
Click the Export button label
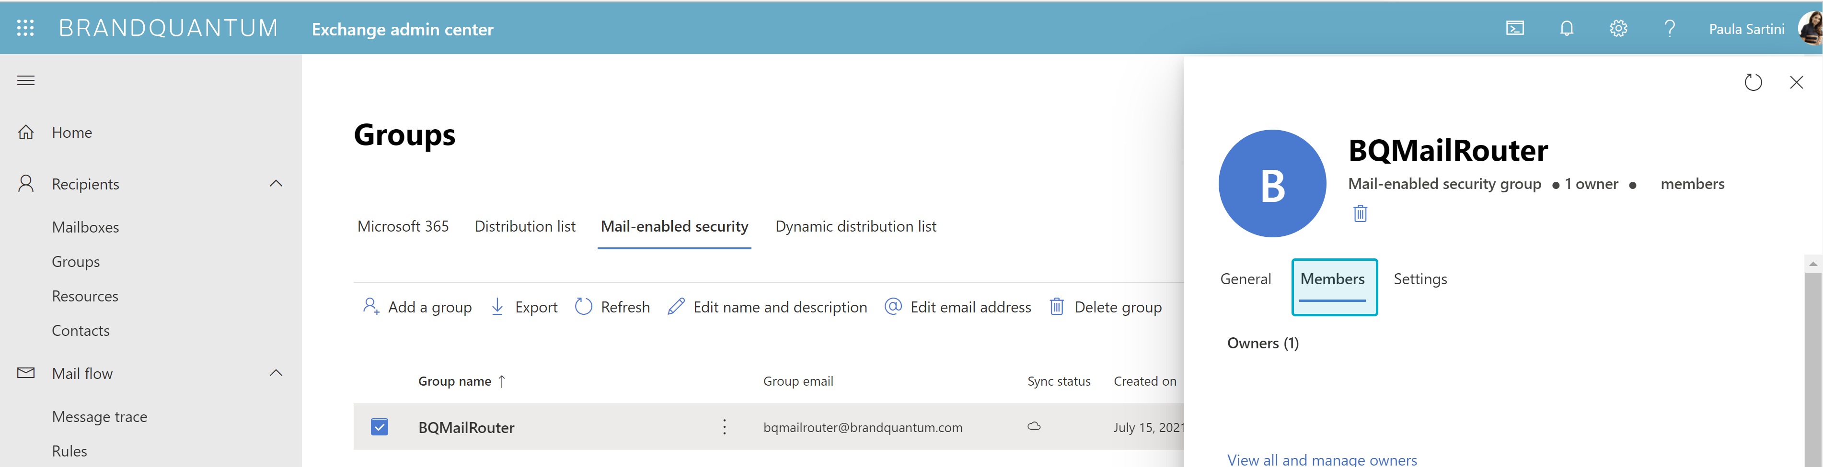[536, 307]
